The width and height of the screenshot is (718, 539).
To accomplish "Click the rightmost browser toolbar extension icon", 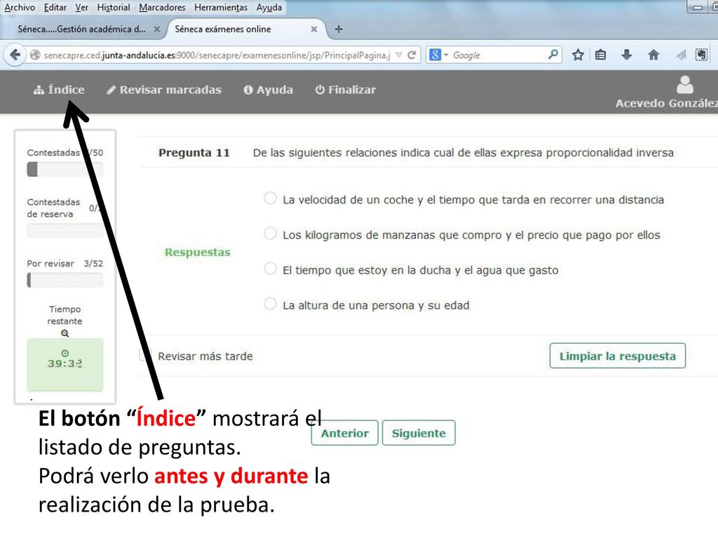I will [x=701, y=55].
